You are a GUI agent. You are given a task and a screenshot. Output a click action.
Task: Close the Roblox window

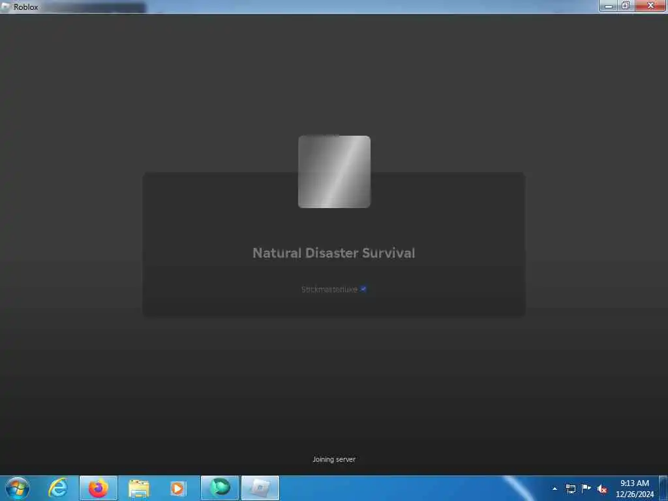[x=650, y=6]
